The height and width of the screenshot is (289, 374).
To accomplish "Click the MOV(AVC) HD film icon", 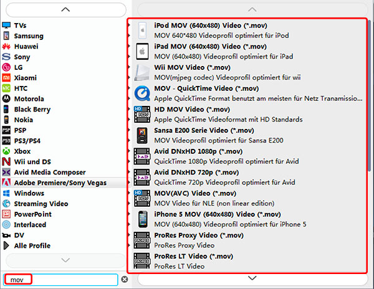I will point(142,198).
